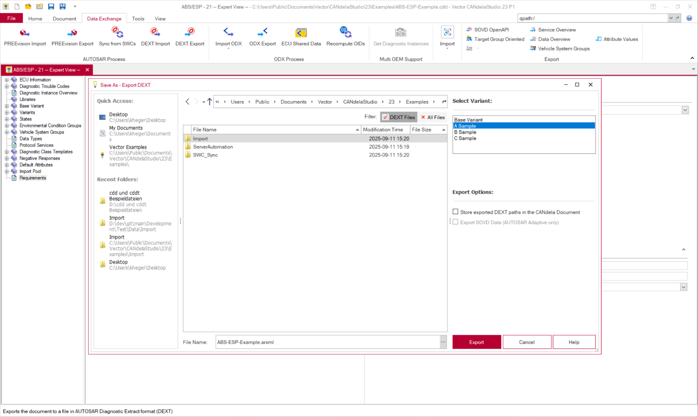698x417 pixels.
Task: Expand the Vehicle System Groups tree node
Action: [7, 132]
